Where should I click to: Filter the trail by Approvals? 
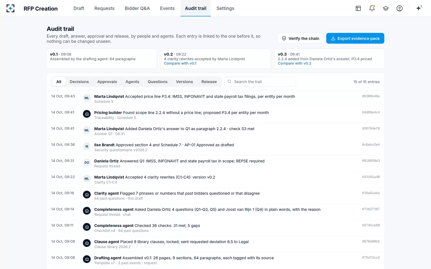click(x=107, y=82)
